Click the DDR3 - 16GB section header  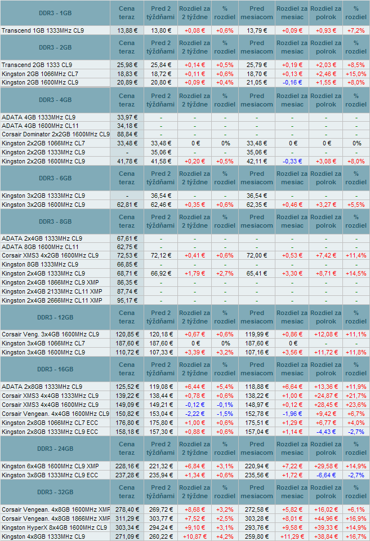click(x=55, y=369)
